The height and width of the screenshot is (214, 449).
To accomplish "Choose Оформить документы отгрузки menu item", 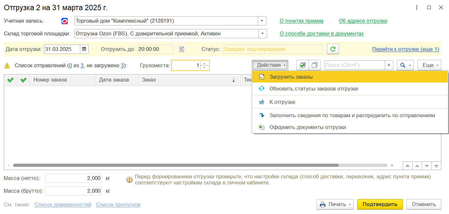I will click(x=308, y=127).
